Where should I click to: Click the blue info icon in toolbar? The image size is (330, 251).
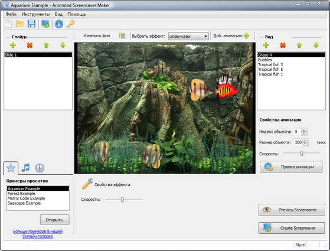[x=59, y=24]
